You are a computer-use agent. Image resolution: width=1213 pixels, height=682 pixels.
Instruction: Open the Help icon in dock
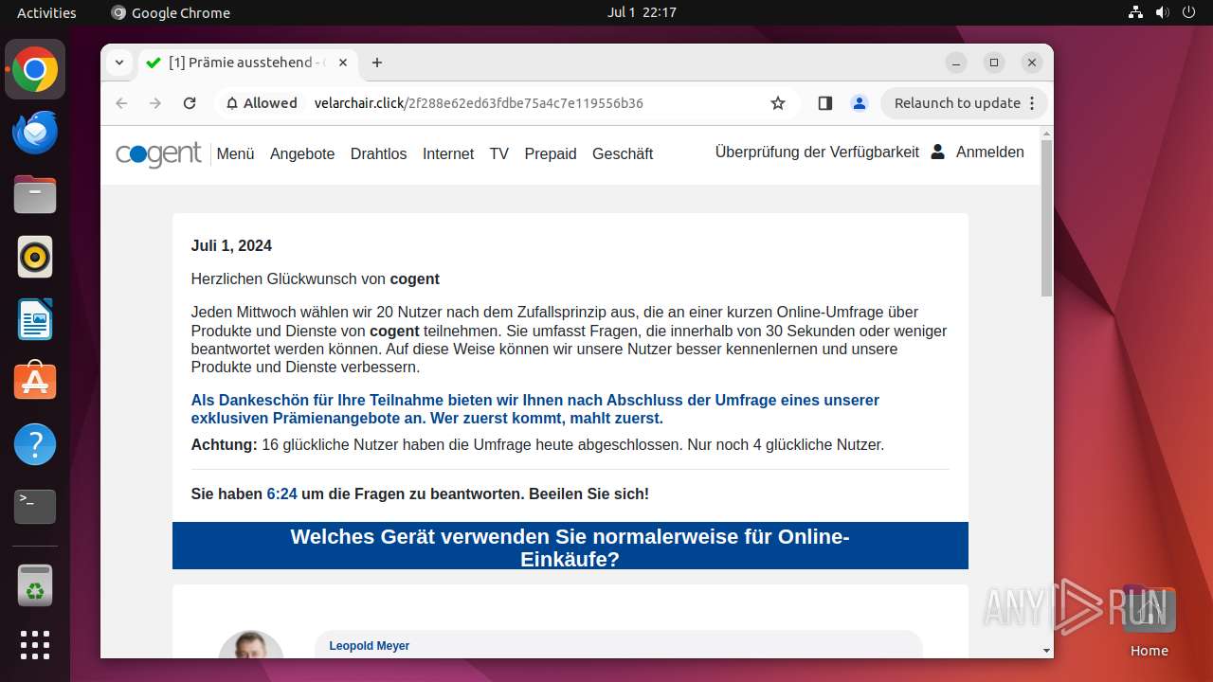click(x=35, y=444)
